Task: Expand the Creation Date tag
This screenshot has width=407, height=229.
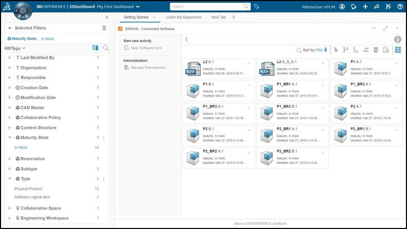Action: 10,88
